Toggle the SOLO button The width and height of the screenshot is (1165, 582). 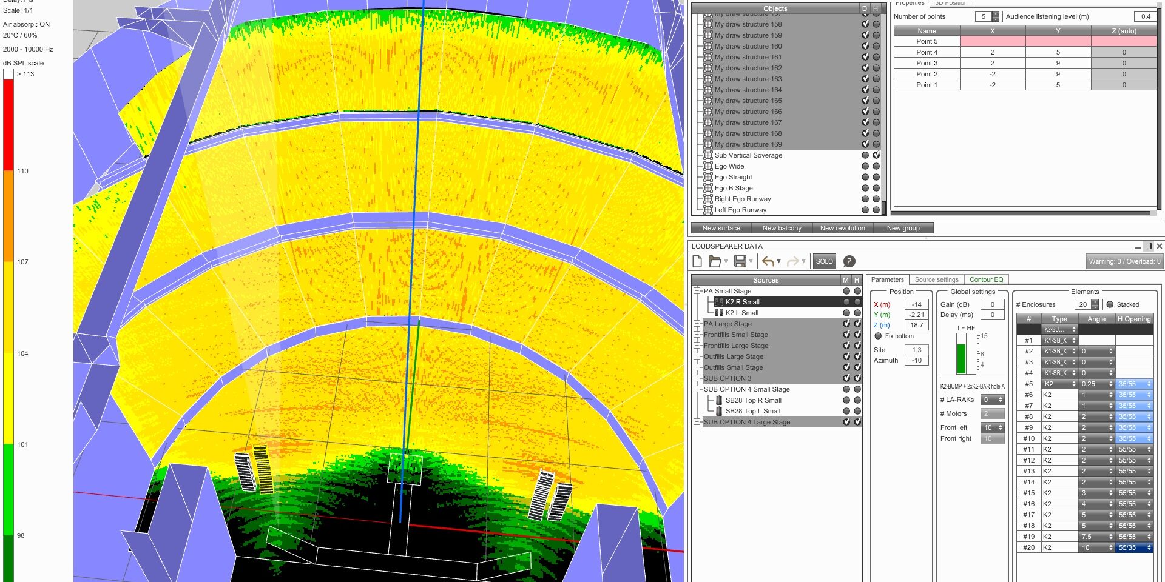824,261
